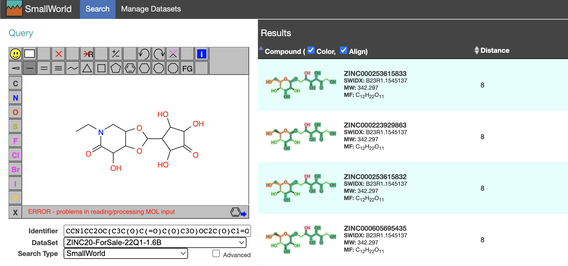
Task: Open the Search tab
Action: [97, 9]
